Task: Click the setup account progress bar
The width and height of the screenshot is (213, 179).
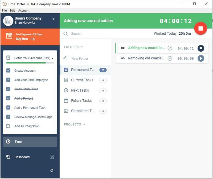Action: [x=30, y=63]
